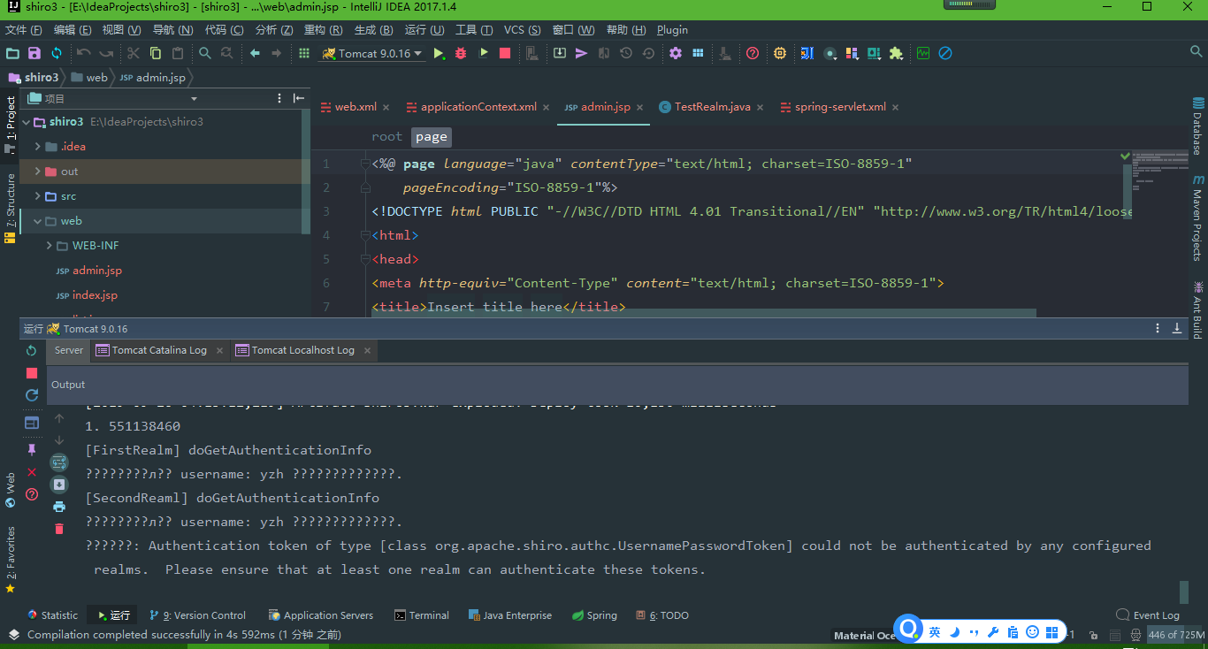Click the console vertical scrollbar thumb
The image size is (1208, 649).
(x=1183, y=592)
